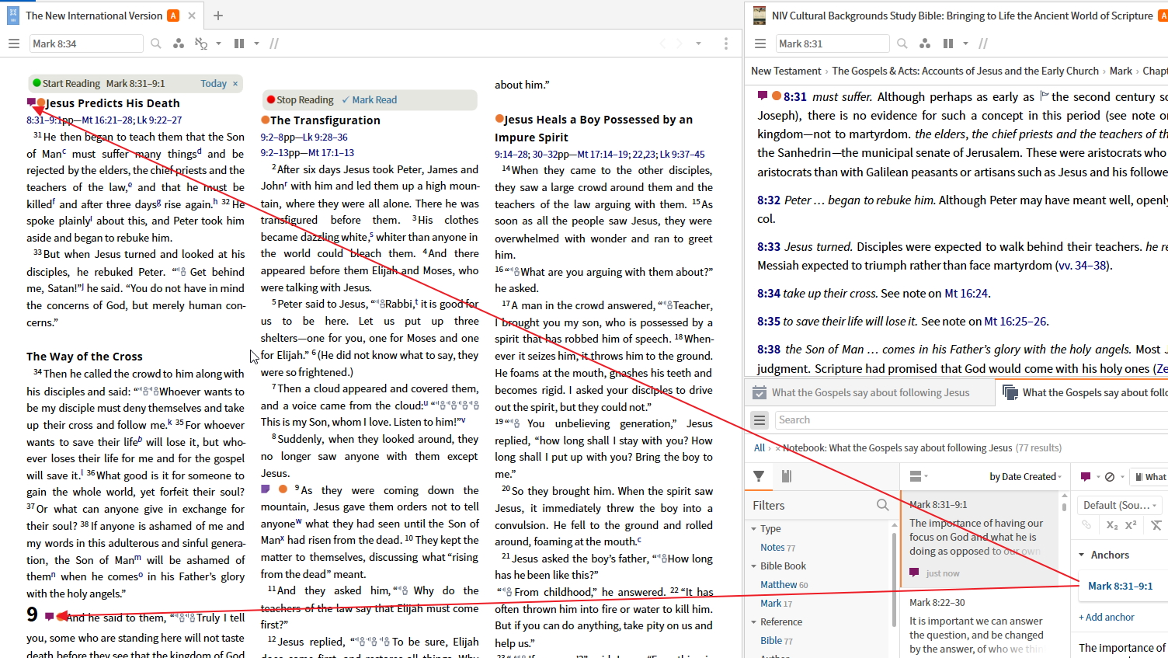Open the NIV panel kebab menu
Screen dimensions: 1168x658
726,44
